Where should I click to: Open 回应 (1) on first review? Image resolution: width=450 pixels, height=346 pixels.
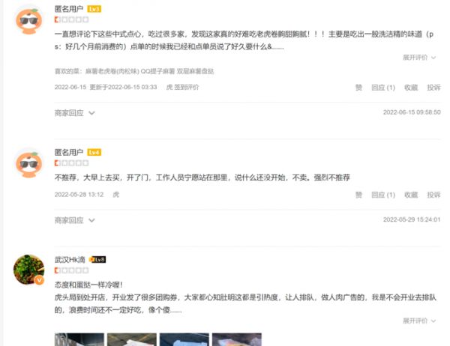tap(383, 88)
